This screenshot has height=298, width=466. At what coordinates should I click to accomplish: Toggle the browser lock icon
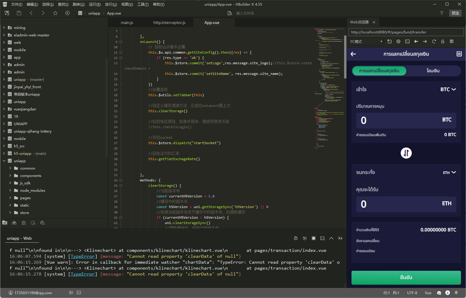pos(443,41)
